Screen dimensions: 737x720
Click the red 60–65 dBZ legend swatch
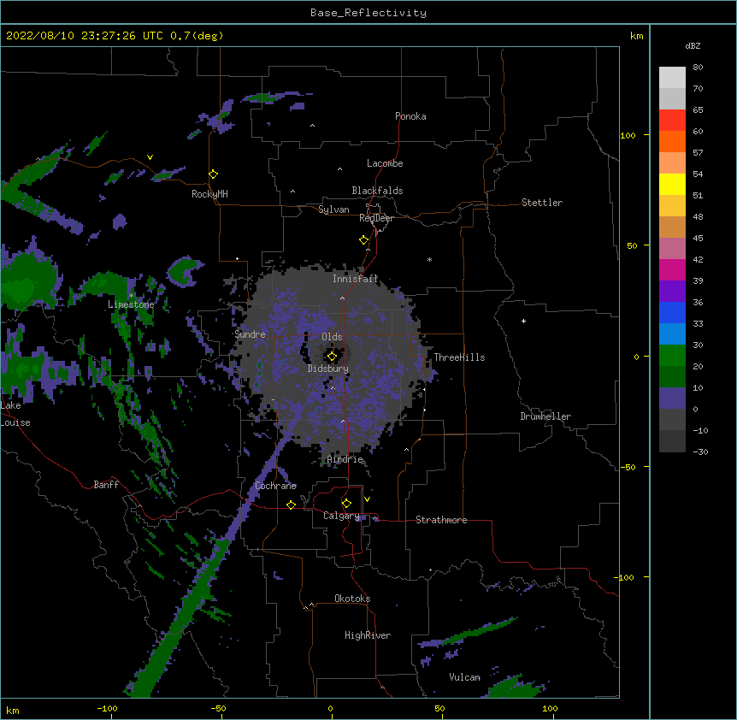point(672,121)
